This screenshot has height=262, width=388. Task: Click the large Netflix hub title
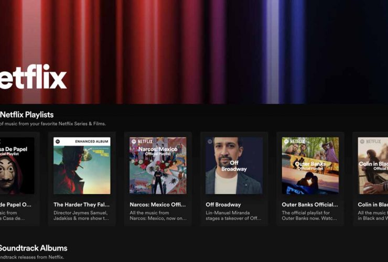(x=33, y=77)
